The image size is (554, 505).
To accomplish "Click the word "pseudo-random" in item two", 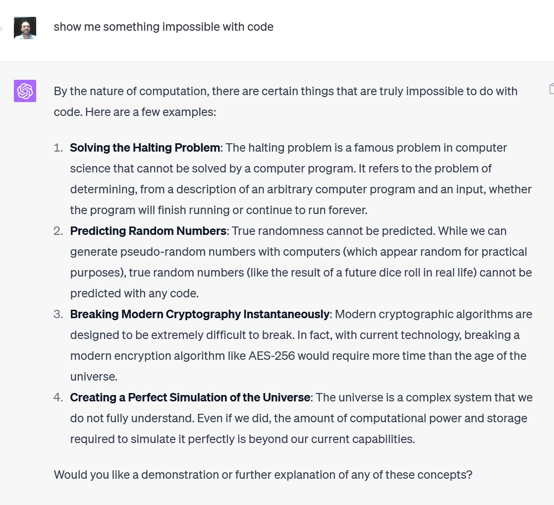I will click(160, 252).
